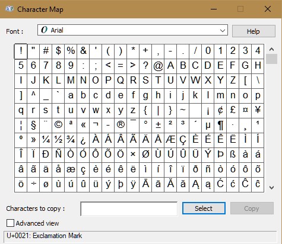Viewport: 282px width, 244px height.
Task: Click status text U+0021: Exclamation Mark
Action: pyautogui.click(x=44, y=236)
